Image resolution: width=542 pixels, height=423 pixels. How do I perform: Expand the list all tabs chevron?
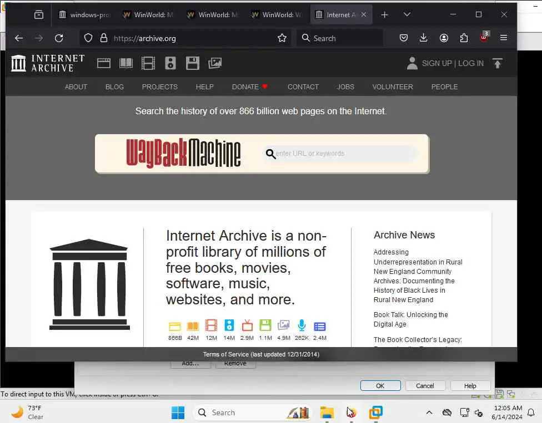(407, 14)
